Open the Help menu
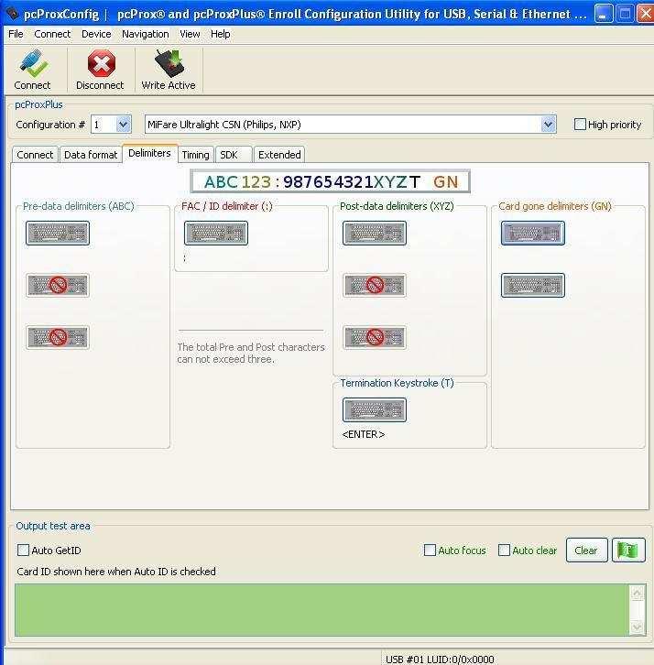 (x=221, y=34)
